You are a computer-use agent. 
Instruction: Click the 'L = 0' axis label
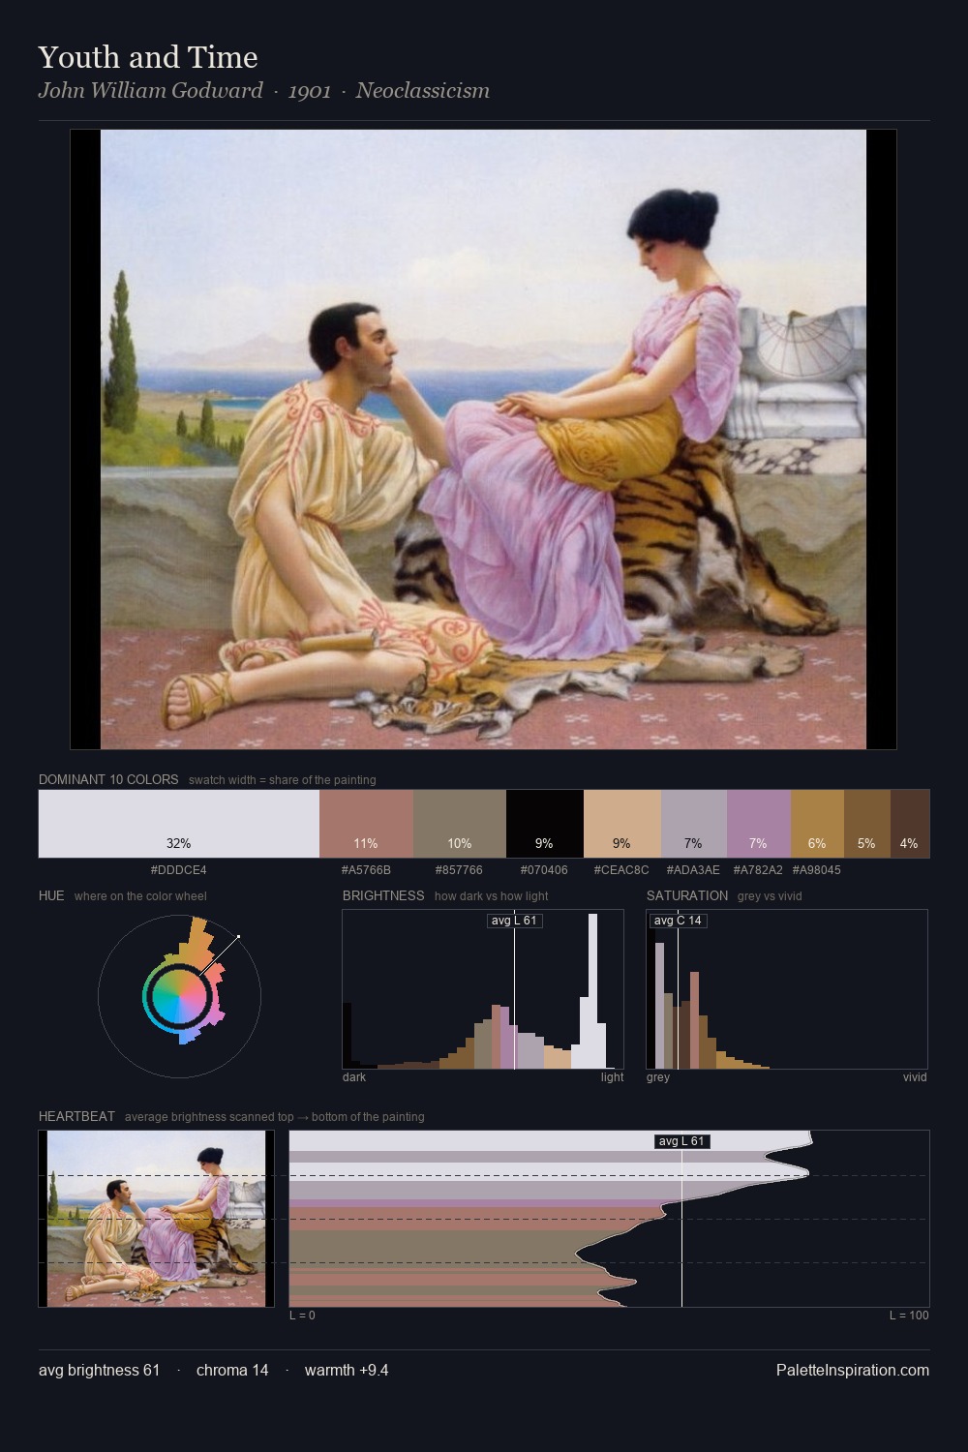click(x=302, y=1316)
